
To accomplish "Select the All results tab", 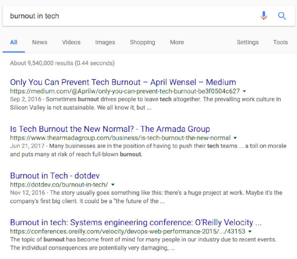I will 14,42.
